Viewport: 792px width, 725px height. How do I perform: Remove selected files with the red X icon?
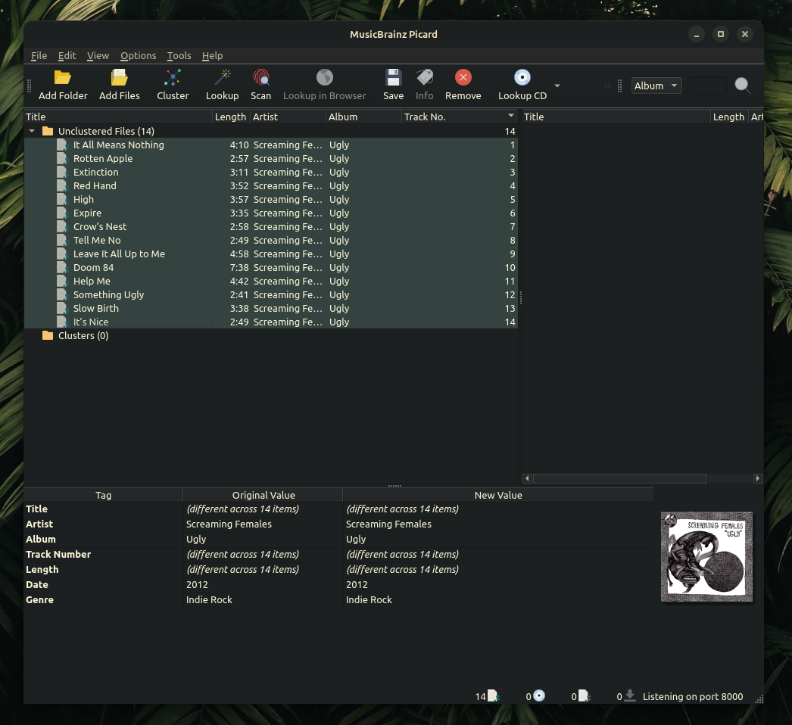click(x=463, y=78)
